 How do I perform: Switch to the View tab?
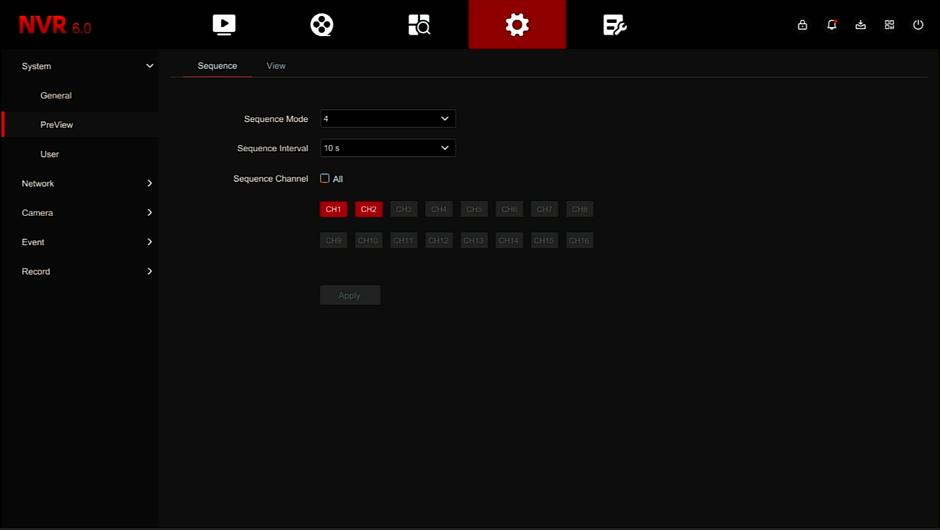[x=276, y=66]
